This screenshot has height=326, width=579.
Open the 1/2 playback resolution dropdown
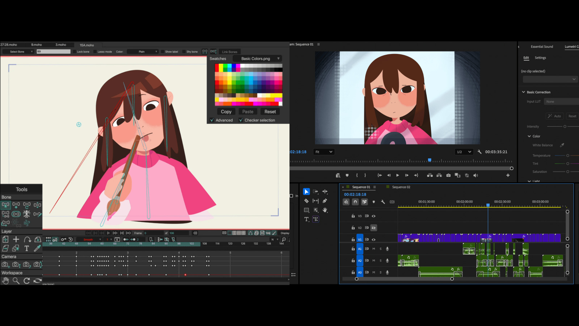pos(464,152)
